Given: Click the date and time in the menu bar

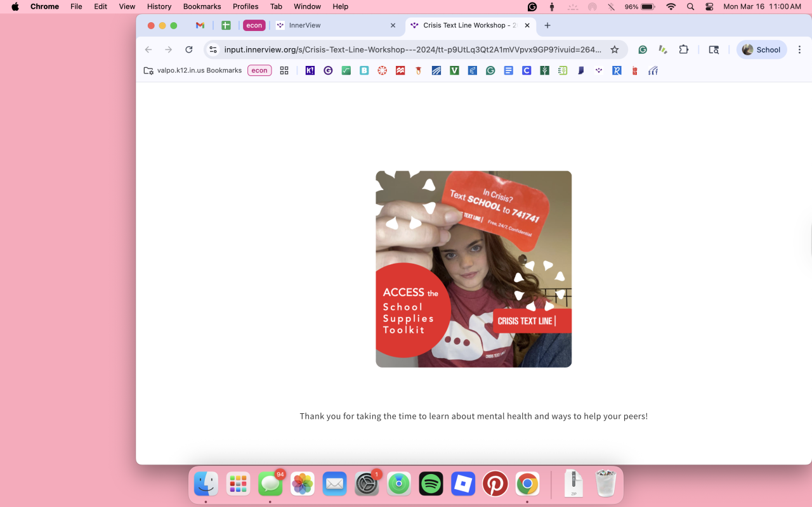Looking at the screenshot, I should 762,6.
